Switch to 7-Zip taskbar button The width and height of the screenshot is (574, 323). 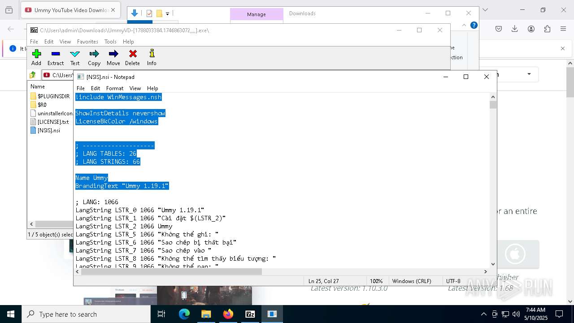click(250, 314)
